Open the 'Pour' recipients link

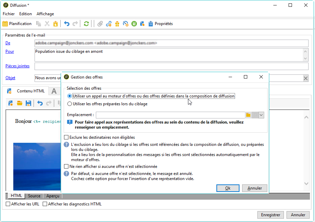9,51
